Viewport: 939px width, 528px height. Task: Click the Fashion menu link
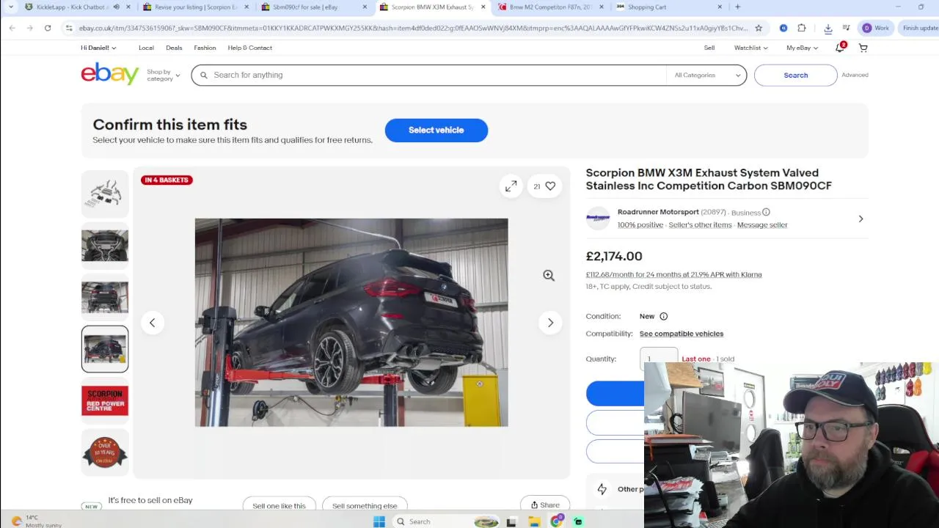point(205,48)
